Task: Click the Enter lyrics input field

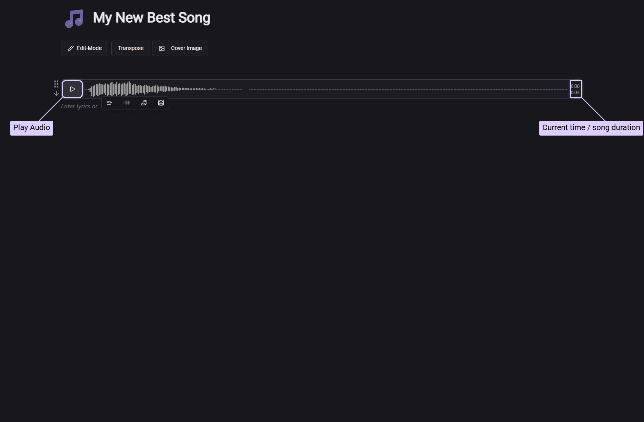Action: click(x=79, y=106)
